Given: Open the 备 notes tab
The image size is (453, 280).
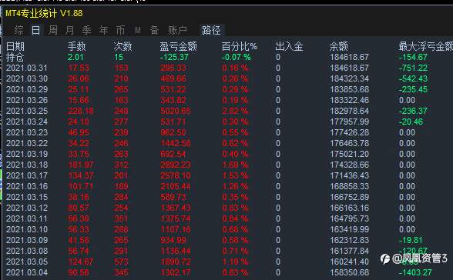Looking at the screenshot, I should [x=154, y=30].
